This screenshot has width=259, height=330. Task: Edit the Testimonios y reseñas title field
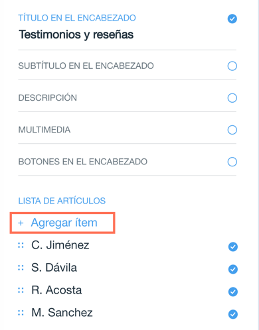click(x=76, y=34)
